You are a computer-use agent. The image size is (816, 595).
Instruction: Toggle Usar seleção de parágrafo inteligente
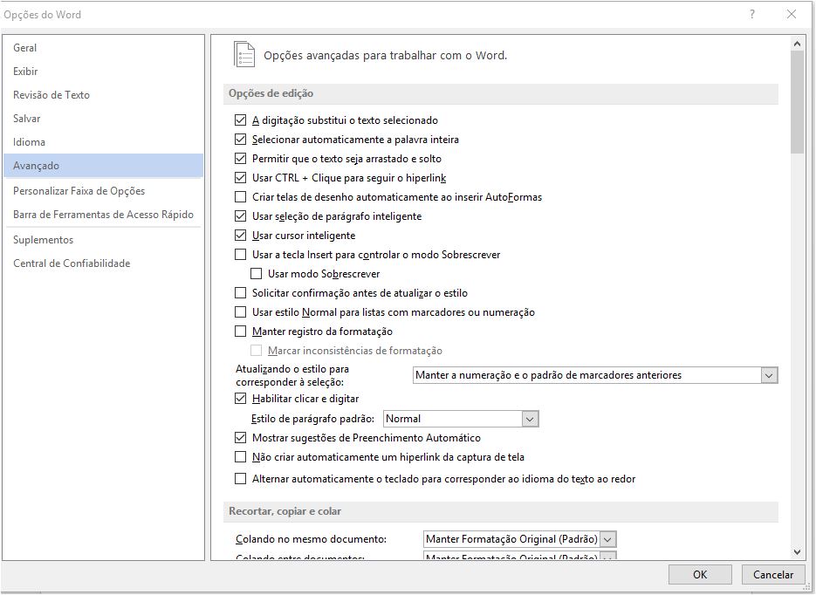click(x=240, y=216)
